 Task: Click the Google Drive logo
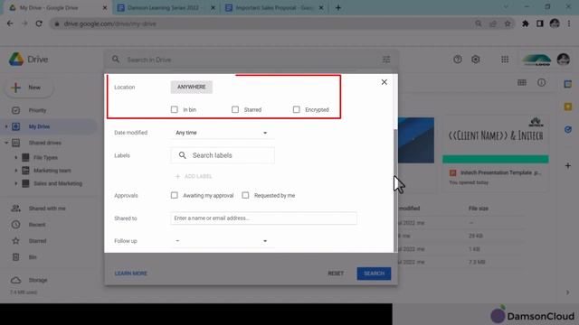16,60
